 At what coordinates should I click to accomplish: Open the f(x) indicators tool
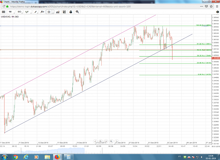pos(42,12)
